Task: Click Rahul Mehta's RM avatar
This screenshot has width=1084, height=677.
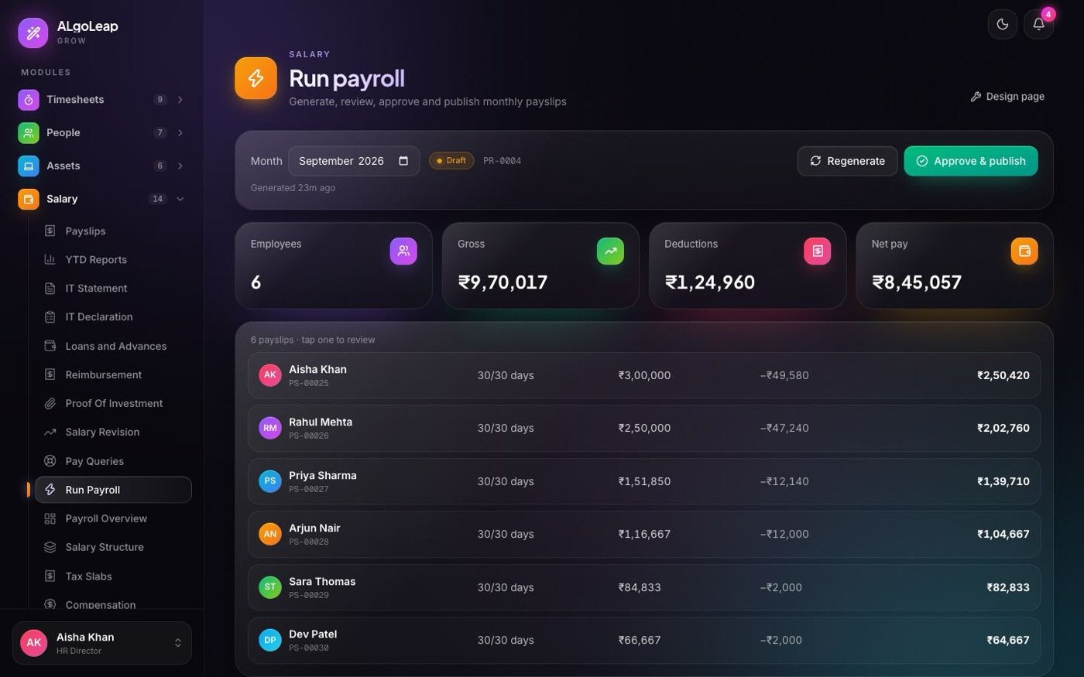Action: pyautogui.click(x=270, y=428)
